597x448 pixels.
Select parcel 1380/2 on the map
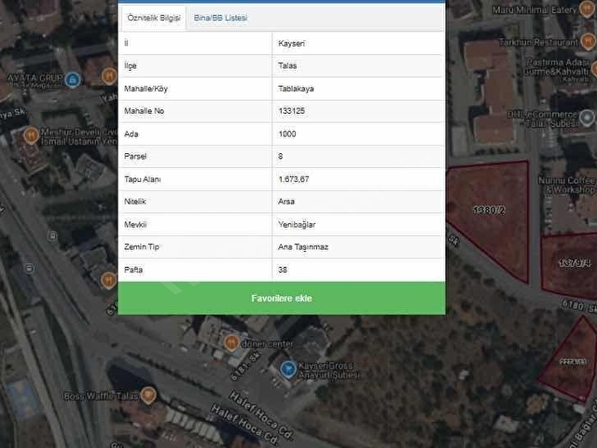495,214
